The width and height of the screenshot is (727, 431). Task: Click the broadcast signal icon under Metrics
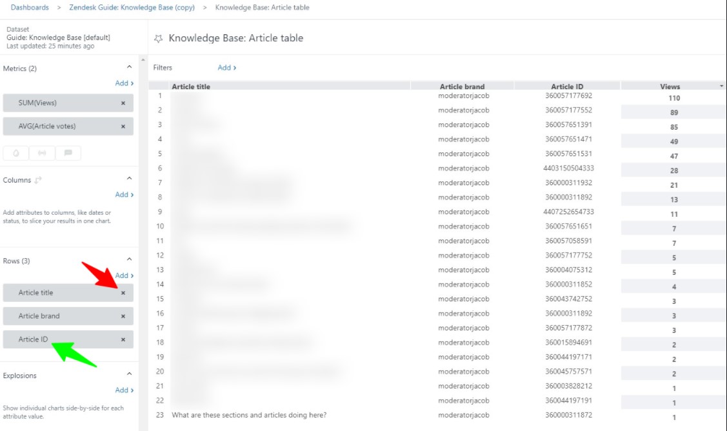[x=42, y=153]
